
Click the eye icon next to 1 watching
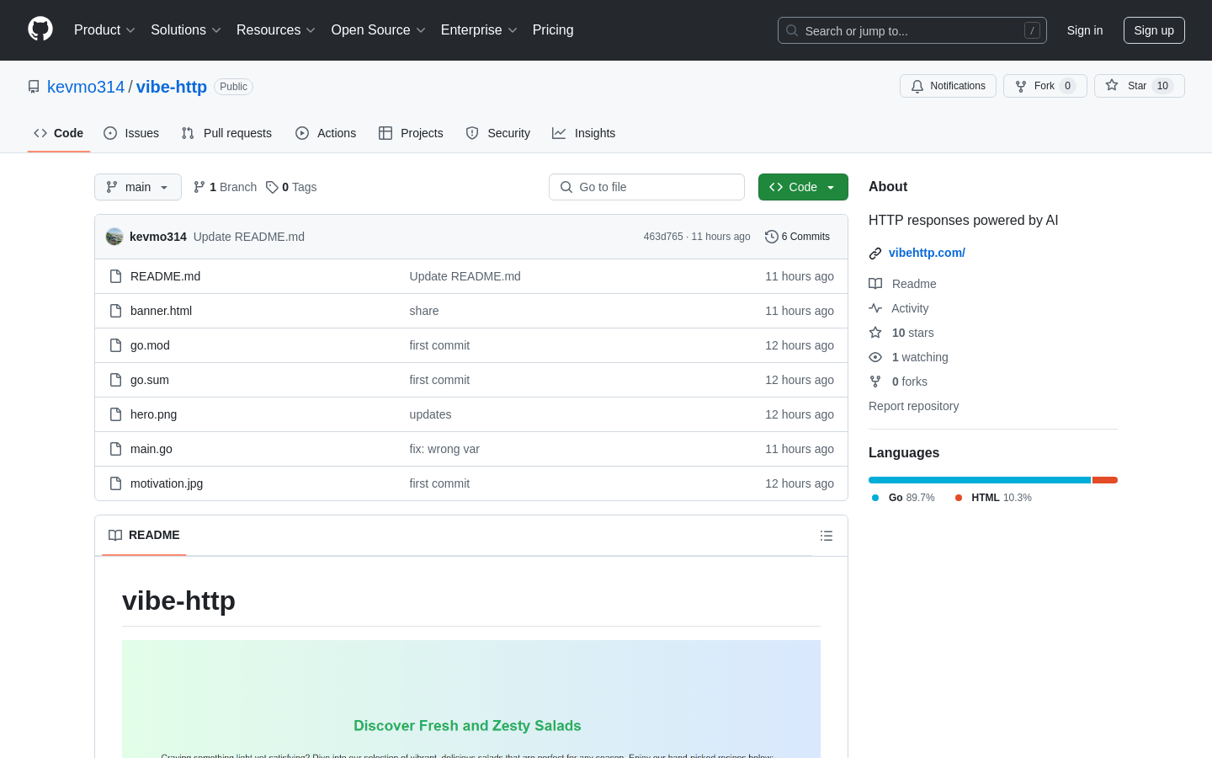point(875,357)
